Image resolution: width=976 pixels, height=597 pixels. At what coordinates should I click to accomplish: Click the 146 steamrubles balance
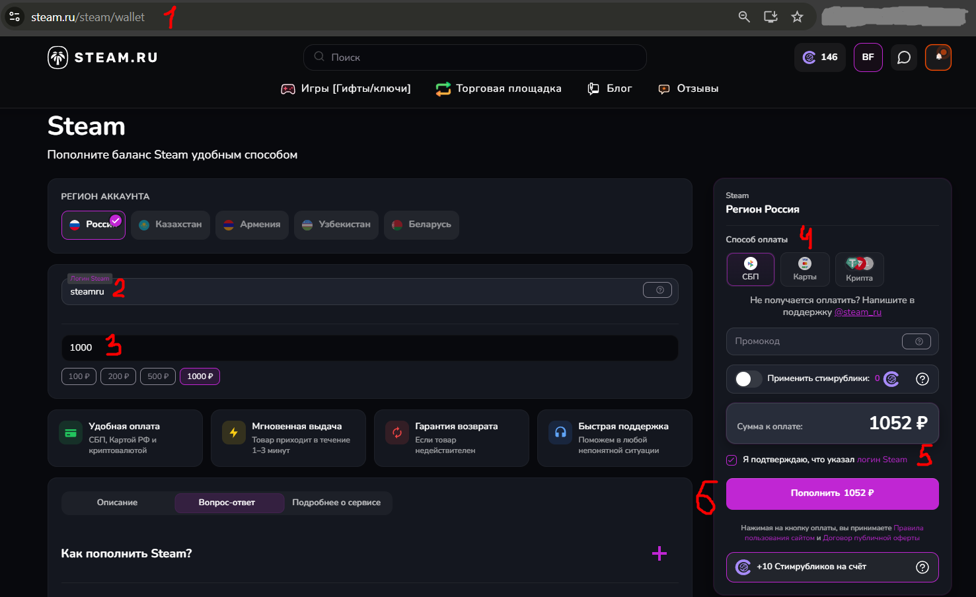pyautogui.click(x=820, y=57)
